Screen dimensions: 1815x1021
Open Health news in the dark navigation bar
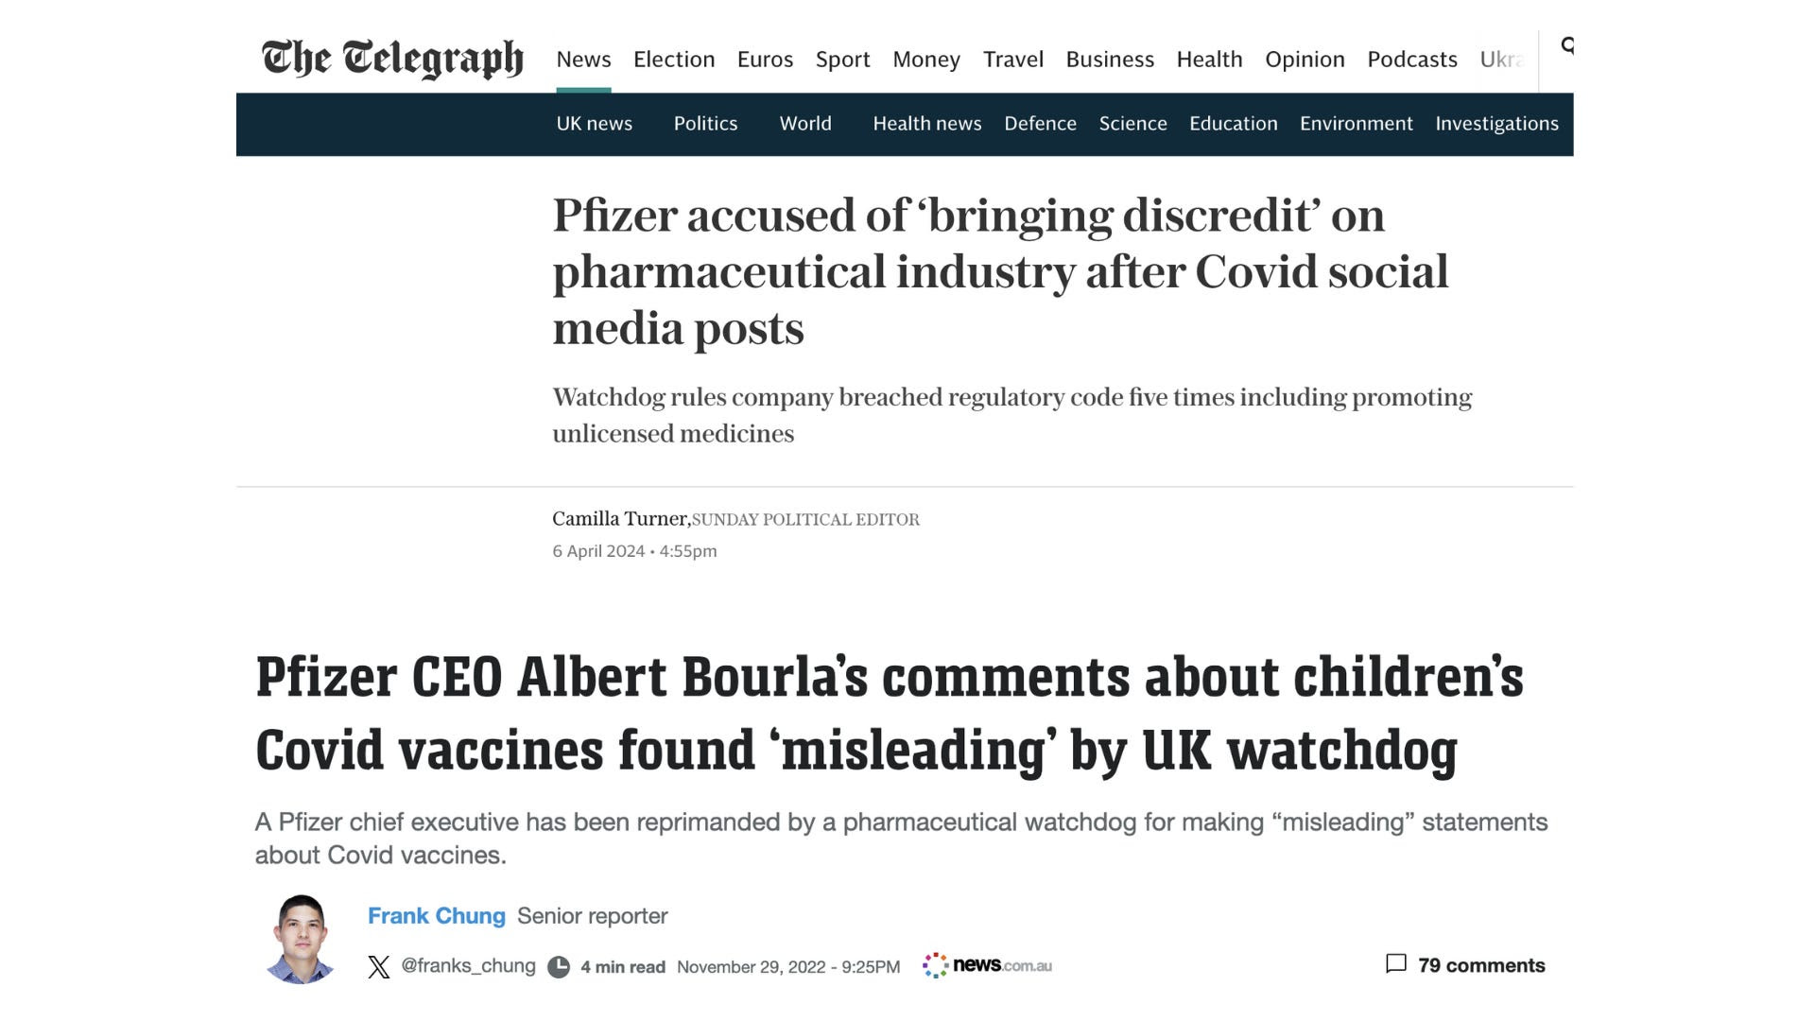tap(926, 124)
